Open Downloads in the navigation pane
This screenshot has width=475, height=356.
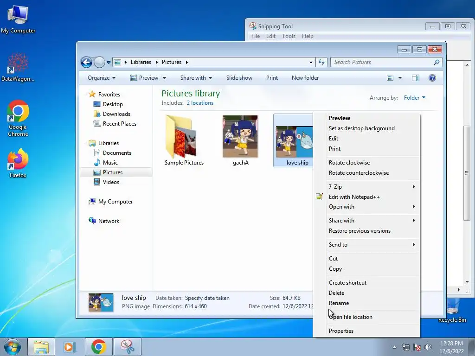click(116, 114)
